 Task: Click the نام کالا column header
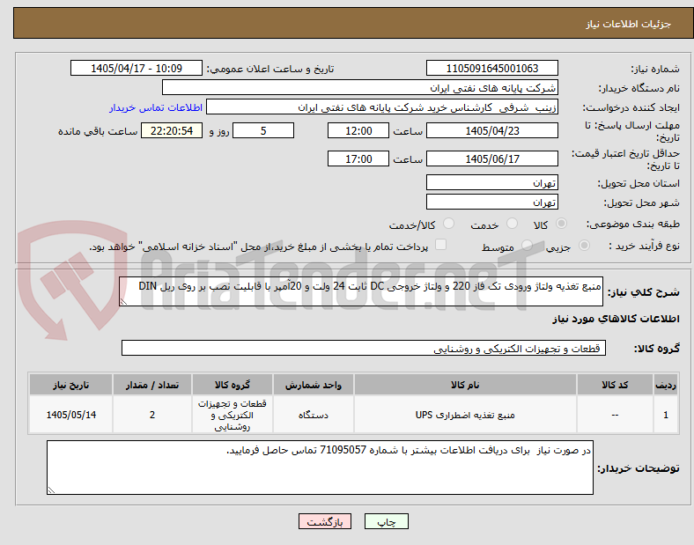[465, 385]
